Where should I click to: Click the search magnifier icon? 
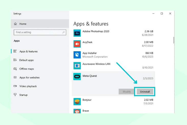64,32
